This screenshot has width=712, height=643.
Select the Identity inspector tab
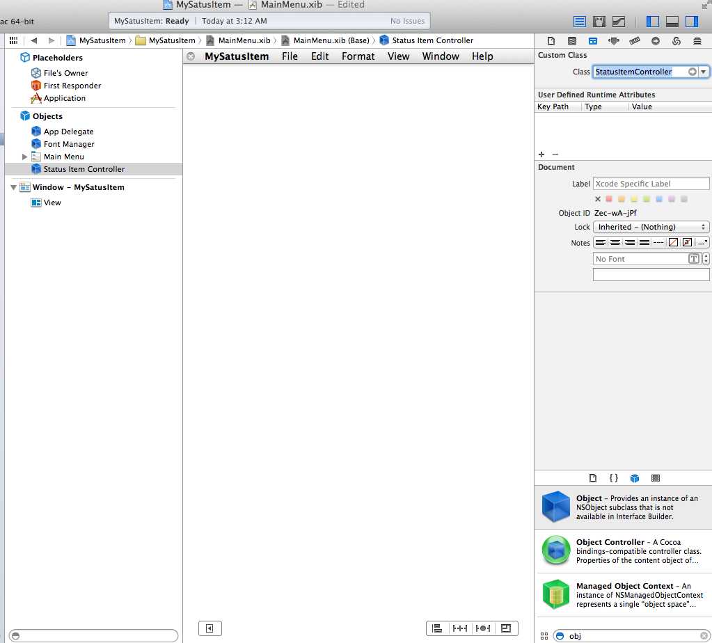click(592, 41)
